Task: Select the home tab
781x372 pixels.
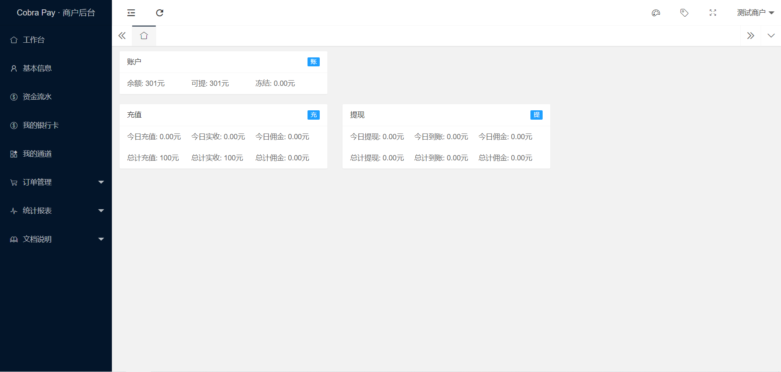Action: pyautogui.click(x=144, y=36)
